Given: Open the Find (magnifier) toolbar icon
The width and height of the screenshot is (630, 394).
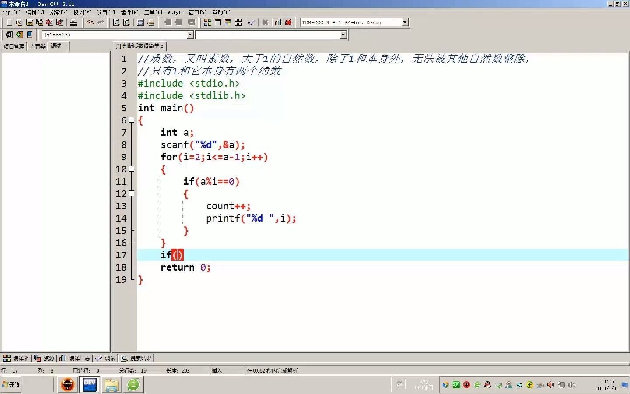Looking at the screenshot, I should tap(117, 22).
